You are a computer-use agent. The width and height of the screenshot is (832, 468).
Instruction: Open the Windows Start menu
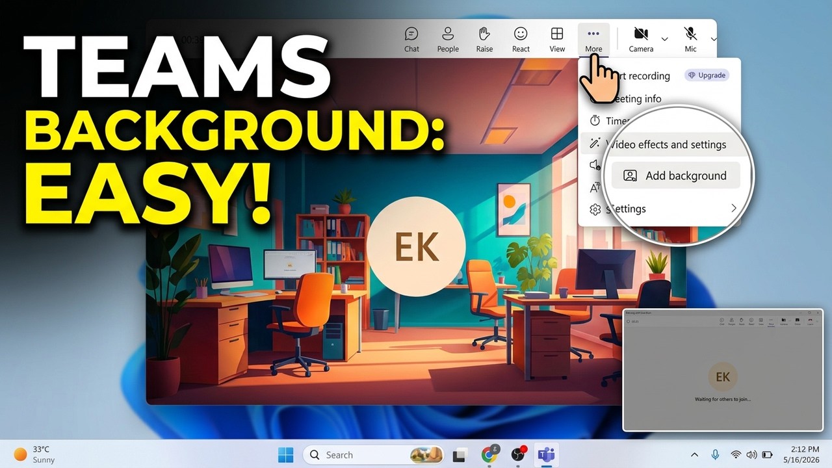coord(285,455)
